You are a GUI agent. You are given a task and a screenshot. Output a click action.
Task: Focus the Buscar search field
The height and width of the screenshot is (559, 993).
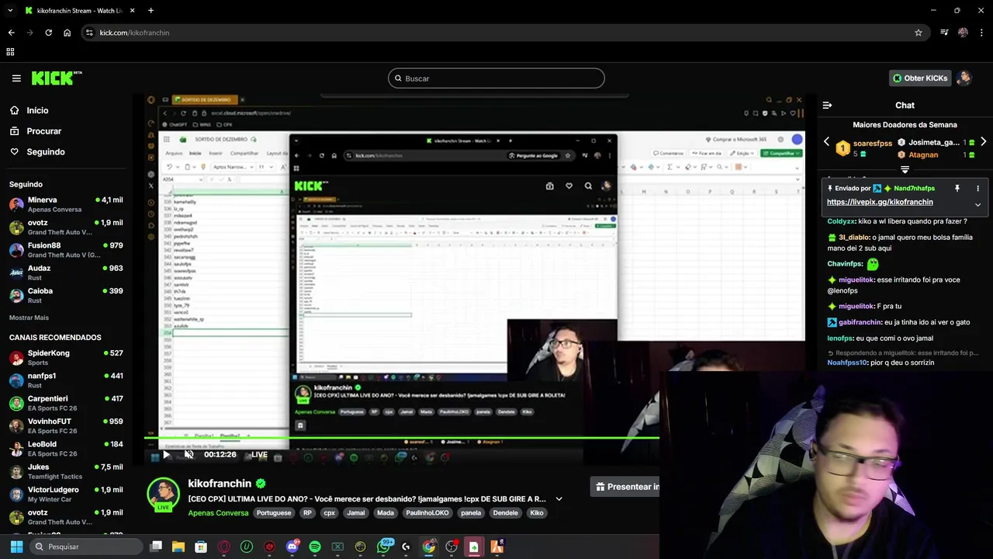coord(496,78)
